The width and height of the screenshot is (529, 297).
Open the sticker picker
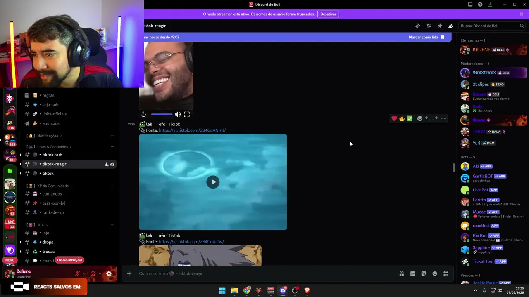coord(424,273)
